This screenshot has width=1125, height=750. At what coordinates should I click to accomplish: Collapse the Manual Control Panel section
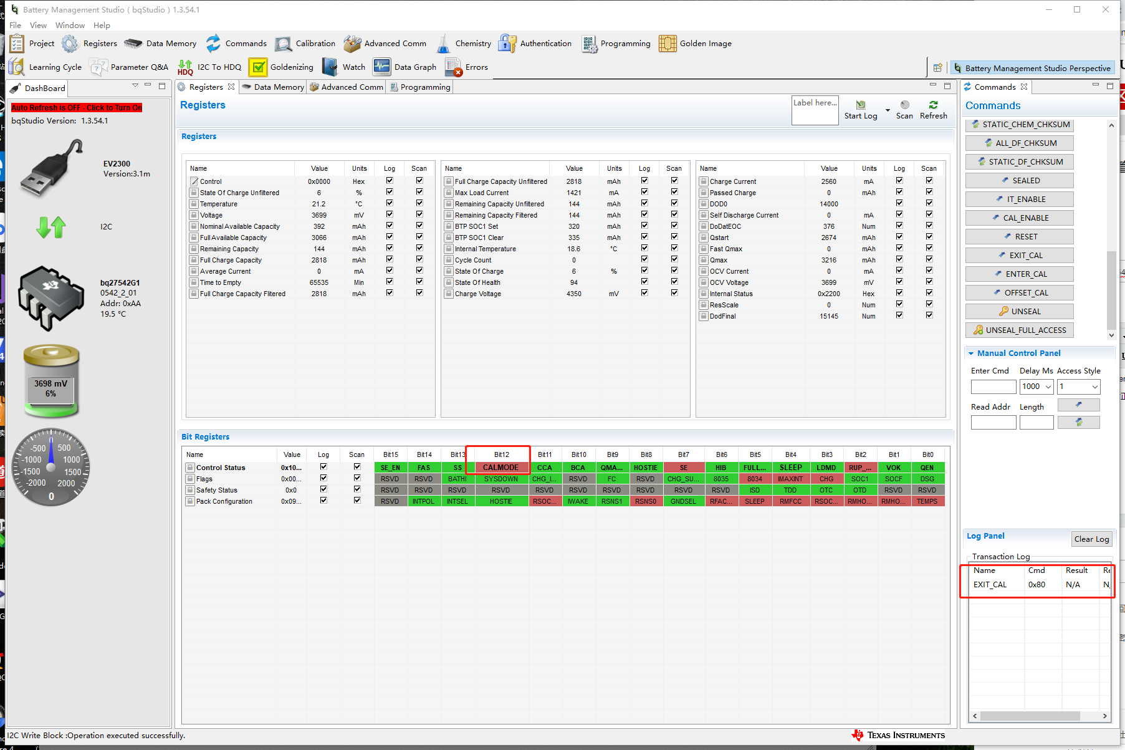[971, 353]
